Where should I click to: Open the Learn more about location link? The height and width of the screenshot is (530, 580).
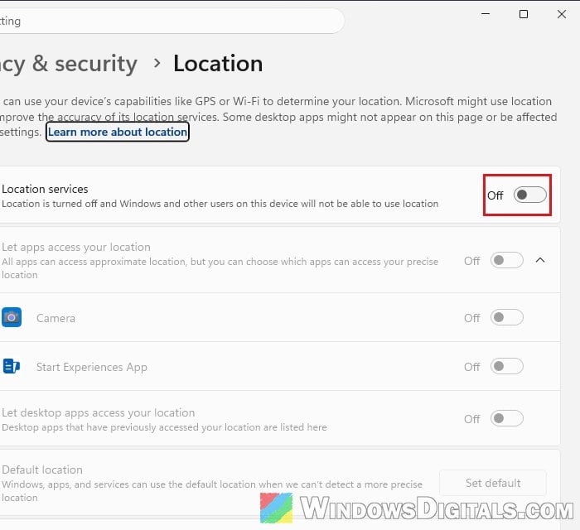[x=118, y=132]
